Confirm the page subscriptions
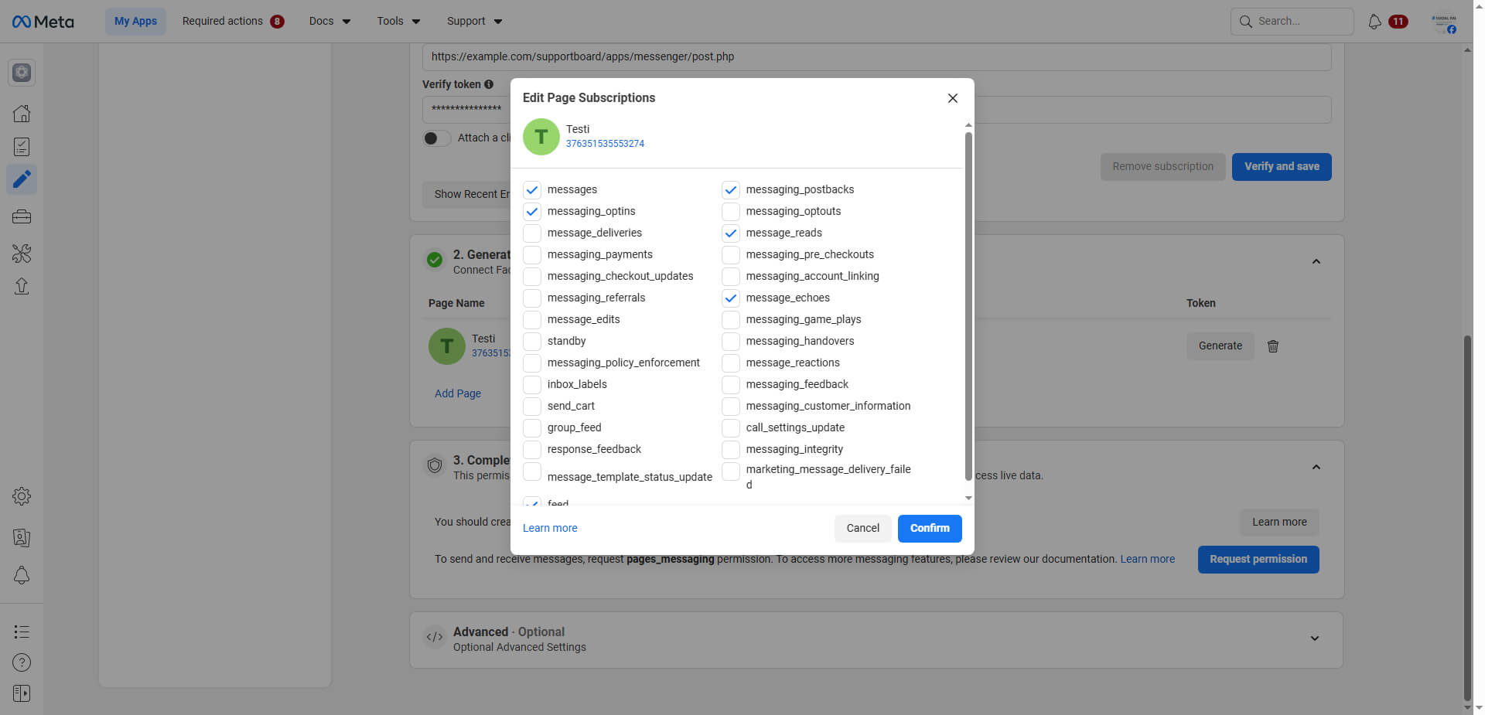1485x715 pixels. click(929, 529)
